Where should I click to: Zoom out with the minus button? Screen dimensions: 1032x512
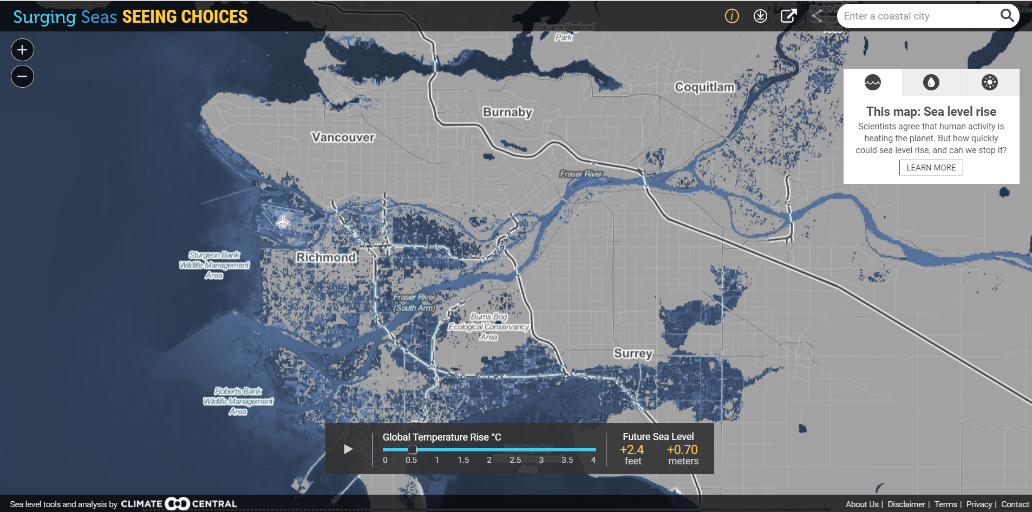tap(22, 76)
